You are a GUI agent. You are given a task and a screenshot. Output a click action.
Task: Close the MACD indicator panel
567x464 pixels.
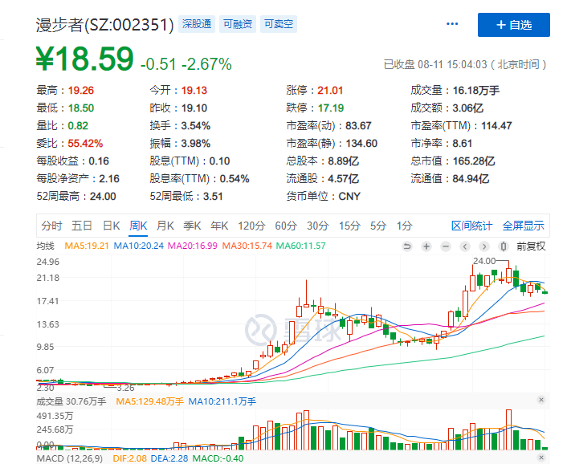[541, 458]
